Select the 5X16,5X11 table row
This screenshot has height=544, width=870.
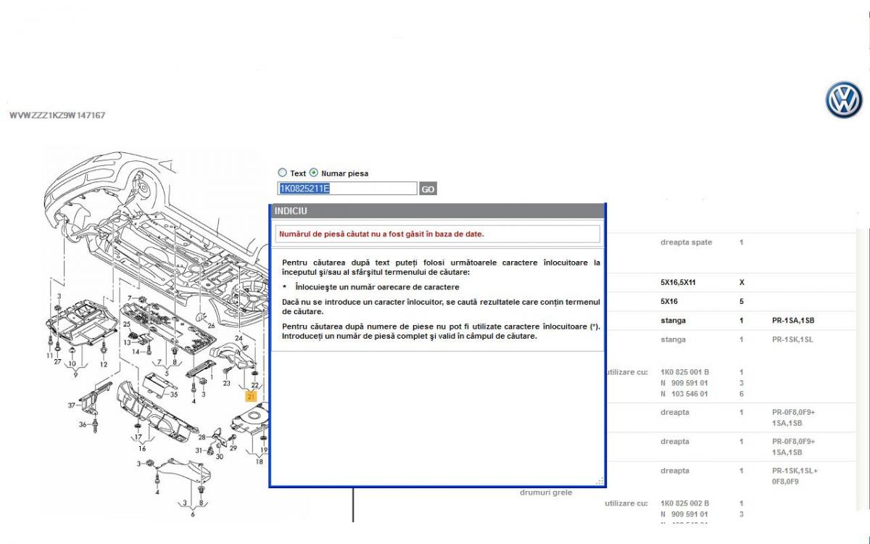tap(725, 282)
